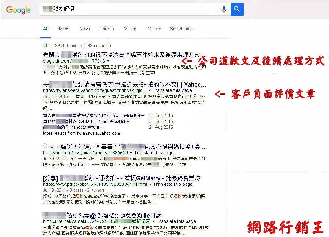The width and height of the screenshot is (329, 237).
Task: Open the 午間，貓咪的味道 result title
Action: coord(125,147)
